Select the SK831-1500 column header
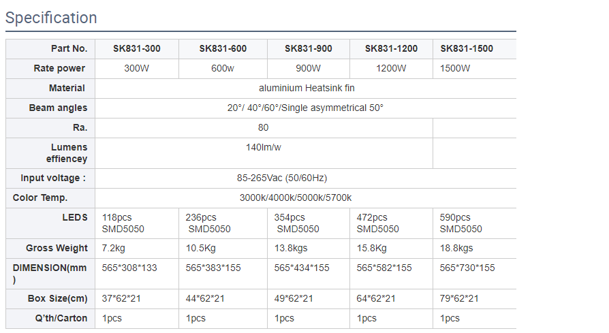609x333 pixels. pos(467,48)
